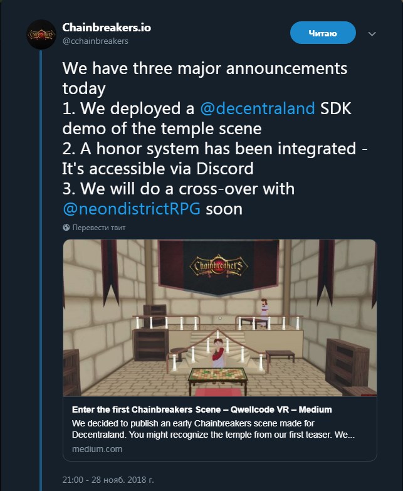The image size is (403, 491).
Task: Open the temple scene preview image
Action: [220, 318]
